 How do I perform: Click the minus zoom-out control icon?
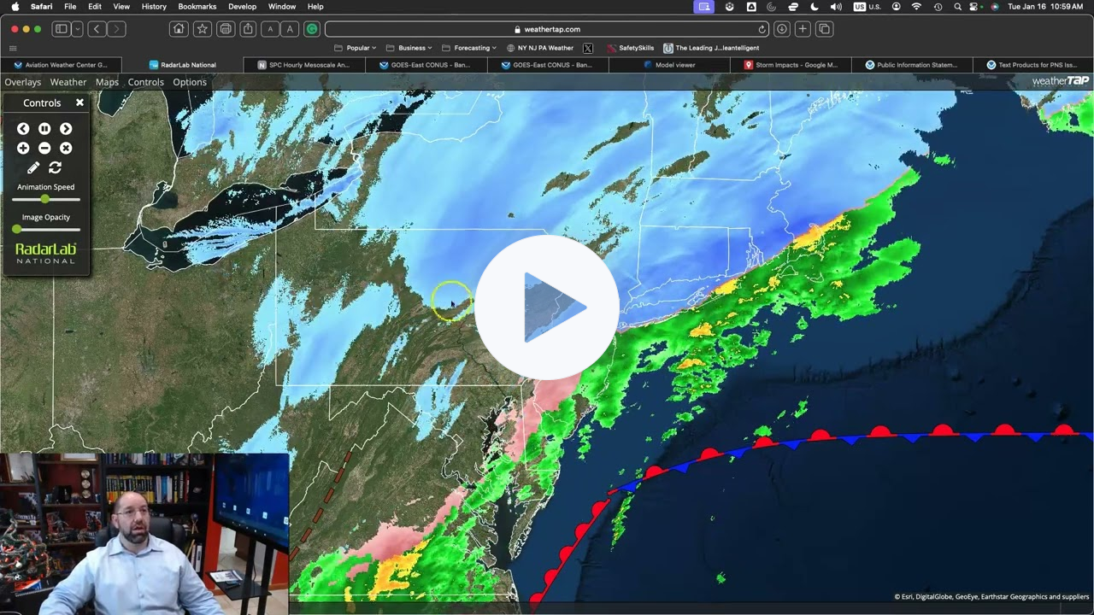click(44, 149)
